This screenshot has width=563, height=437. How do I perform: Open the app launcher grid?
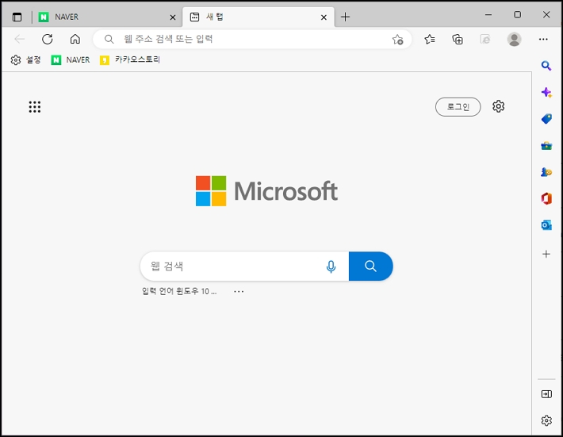click(34, 106)
